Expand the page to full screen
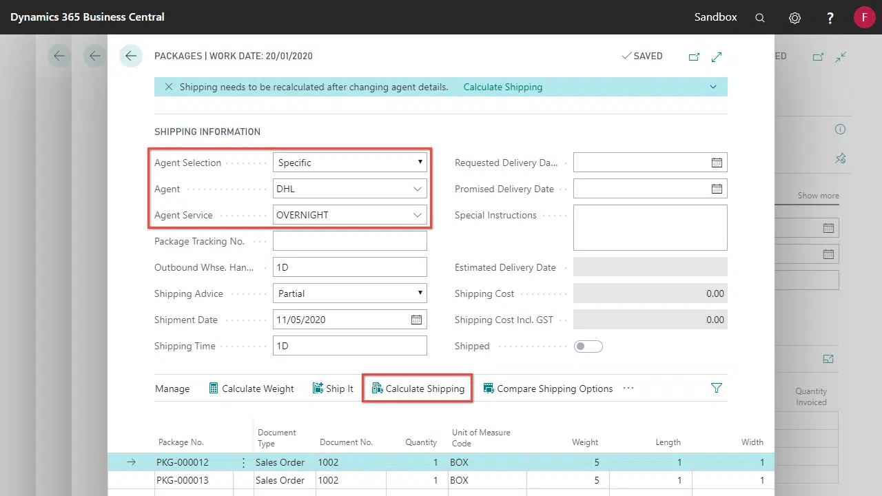 click(717, 56)
